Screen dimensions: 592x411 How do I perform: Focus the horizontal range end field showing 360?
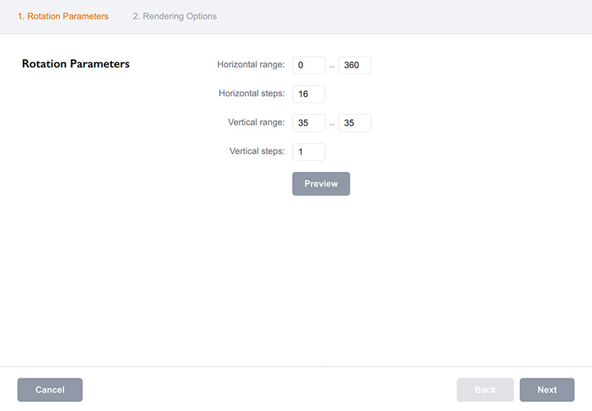(x=354, y=65)
